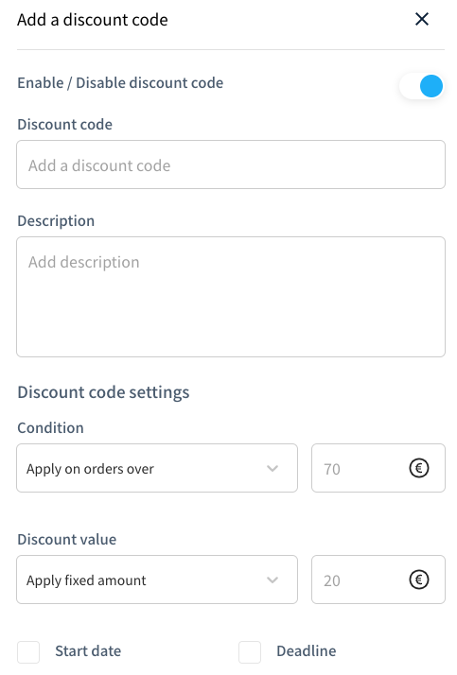The height and width of the screenshot is (675, 457).
Task: Toggle the Enable / Disable discount code switch
Action: (x=421, y=86)
